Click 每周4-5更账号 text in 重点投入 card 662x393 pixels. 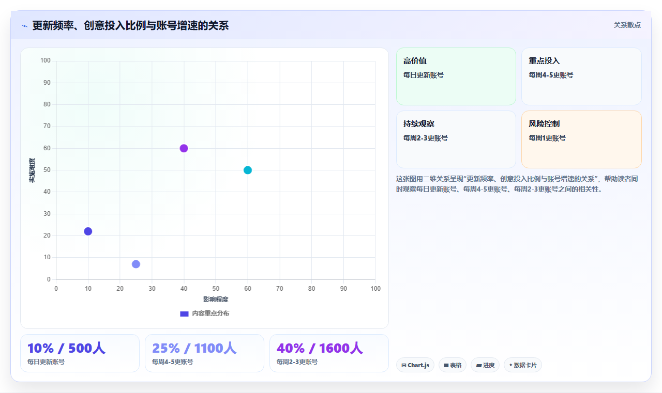click(551, 75)
